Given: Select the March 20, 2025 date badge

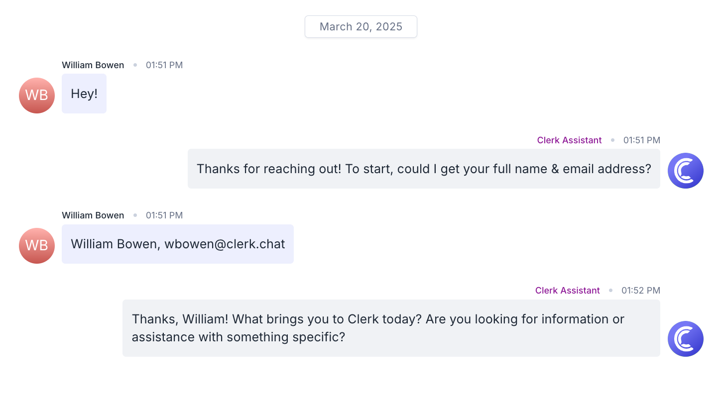Looking at the screenshot, I should (361, 27).
